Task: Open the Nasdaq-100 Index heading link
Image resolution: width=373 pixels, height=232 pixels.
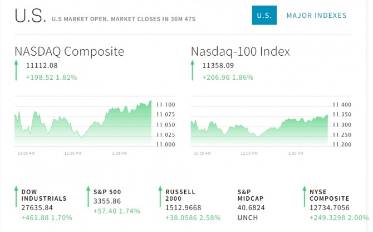Action: point(240,52)
